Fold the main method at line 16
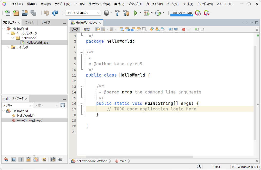 click(81, 103)
